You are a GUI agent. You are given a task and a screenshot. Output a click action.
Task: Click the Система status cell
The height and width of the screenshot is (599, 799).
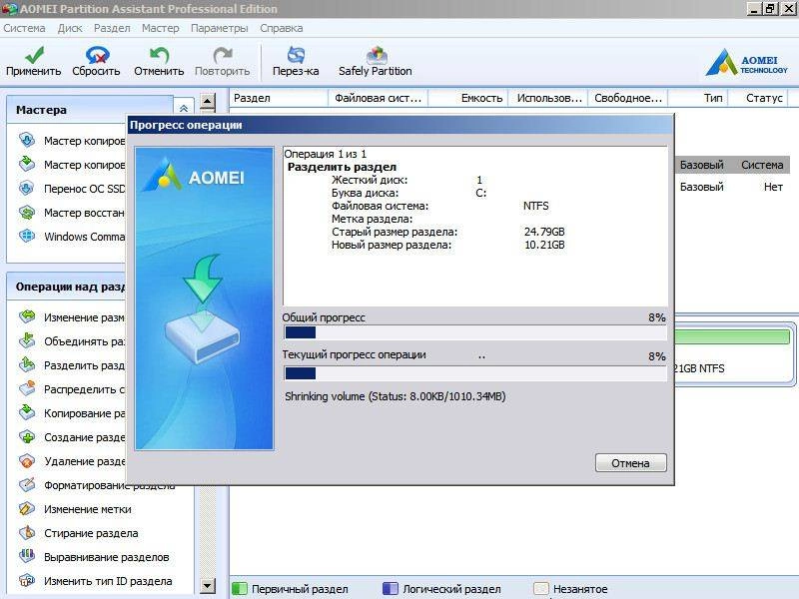click(x=762, y=165)
